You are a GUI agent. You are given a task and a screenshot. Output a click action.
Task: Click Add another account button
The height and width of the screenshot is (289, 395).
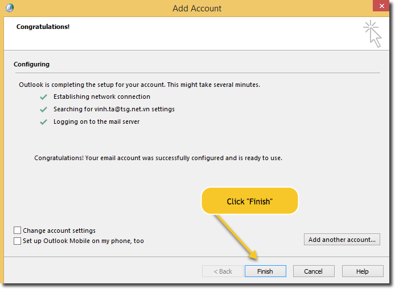coord(341,240)
